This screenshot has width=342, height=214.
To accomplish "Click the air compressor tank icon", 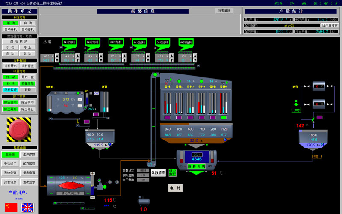I will pos(144,201).
